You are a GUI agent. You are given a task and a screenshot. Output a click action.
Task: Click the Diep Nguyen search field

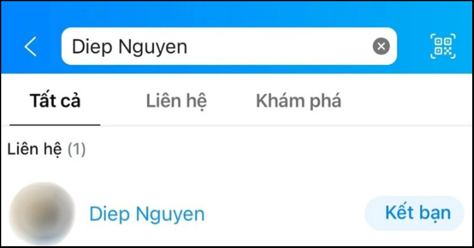pos(229,46)
